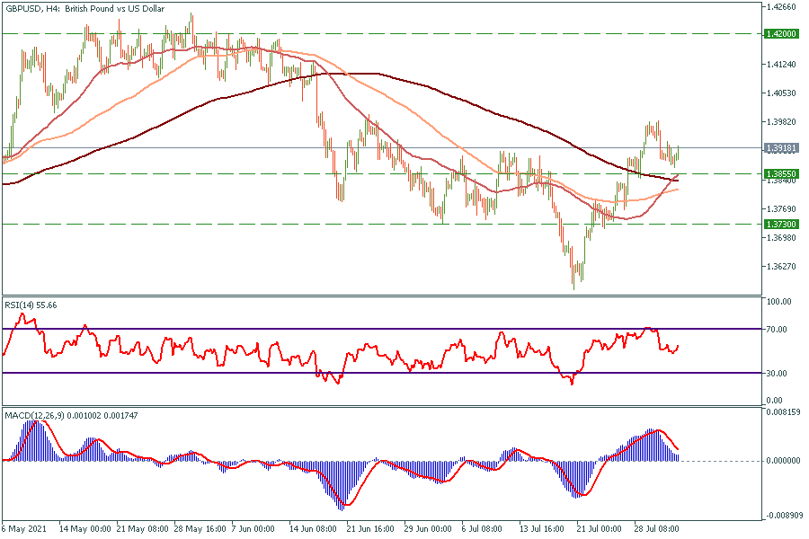This screenshot has height=539, width=809.
Task: Select the green 1.42000 resistance price label
Action: coord(780,33)
